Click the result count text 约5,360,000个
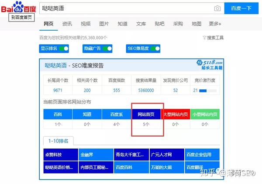 [94, 38]
